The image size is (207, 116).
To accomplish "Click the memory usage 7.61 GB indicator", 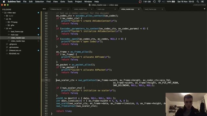I will 147,2.
